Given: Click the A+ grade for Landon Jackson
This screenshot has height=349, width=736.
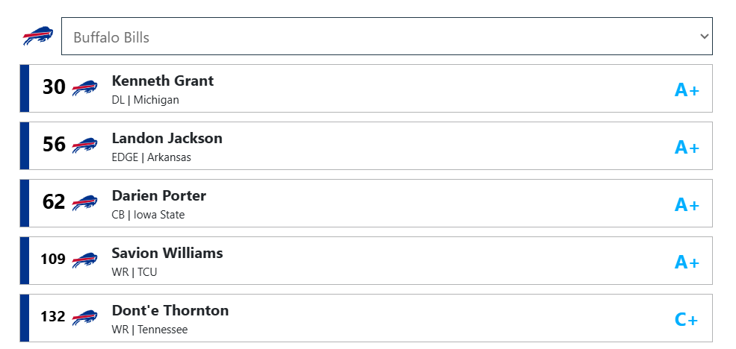Looking at the screenshot, I should click(687, 147).
